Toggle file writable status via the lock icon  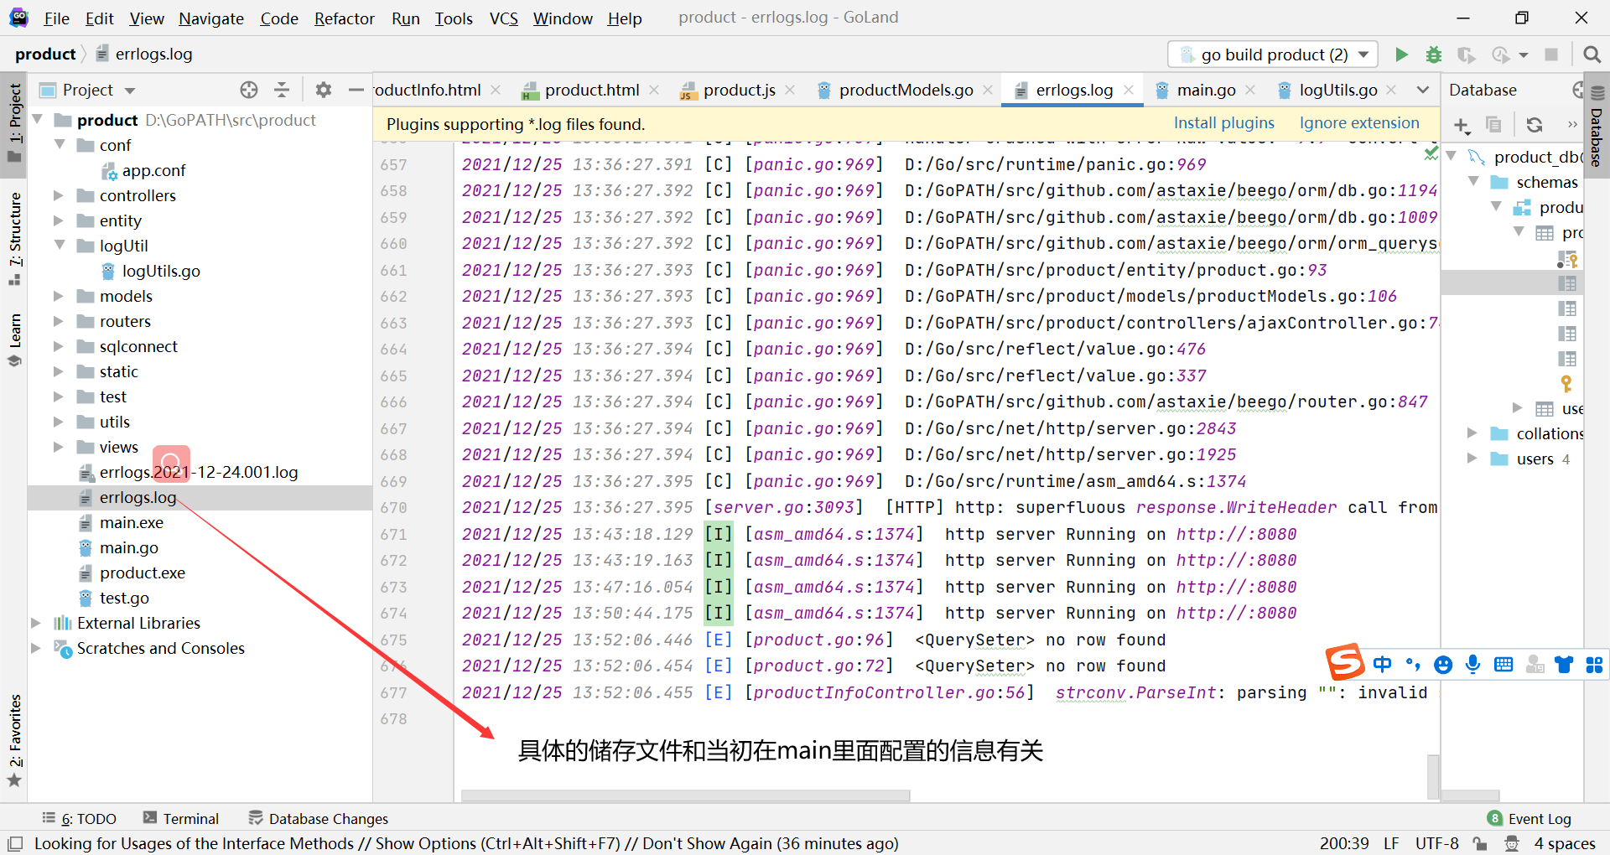tap(1479, 843)
